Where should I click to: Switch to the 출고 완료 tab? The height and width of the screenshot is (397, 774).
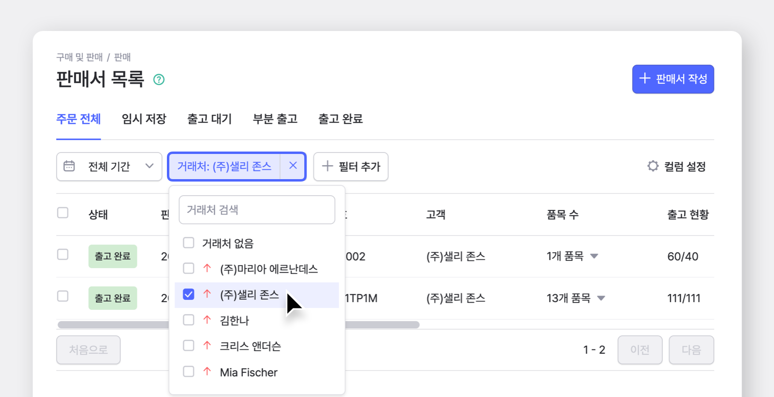tap(341, 119)
